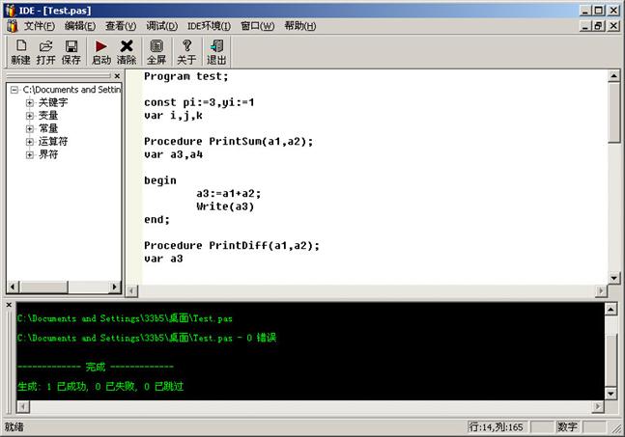Click the 'Procedure PrintSum(a1,a2);' line
The width and height of the screenshot is (625, 437).
click(x=228, y=141)
